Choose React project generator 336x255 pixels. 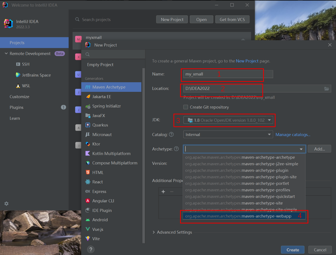tap(111, 182)
